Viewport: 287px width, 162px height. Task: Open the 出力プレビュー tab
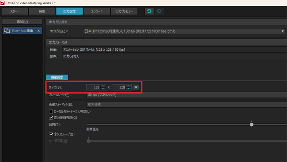coord(124,11)
